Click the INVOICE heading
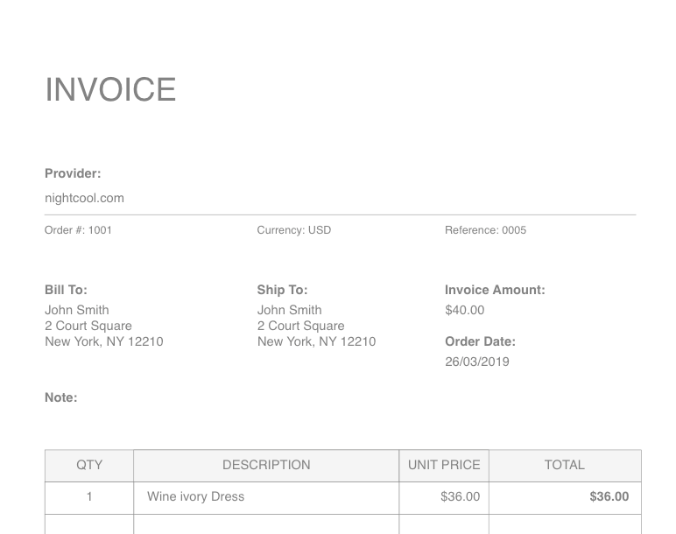 tap(110, 89)
